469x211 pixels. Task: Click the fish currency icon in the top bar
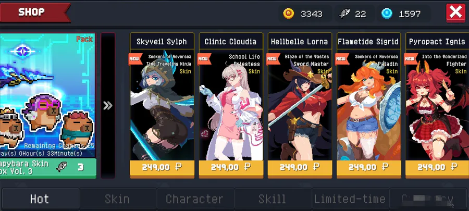pyautogui.click(x=344, y=14)
